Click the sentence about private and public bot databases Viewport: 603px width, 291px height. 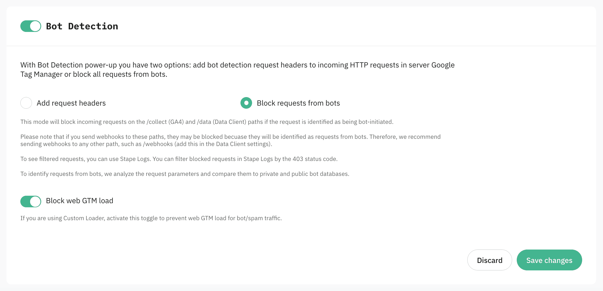pyautogui.click(x=185, y=174)
